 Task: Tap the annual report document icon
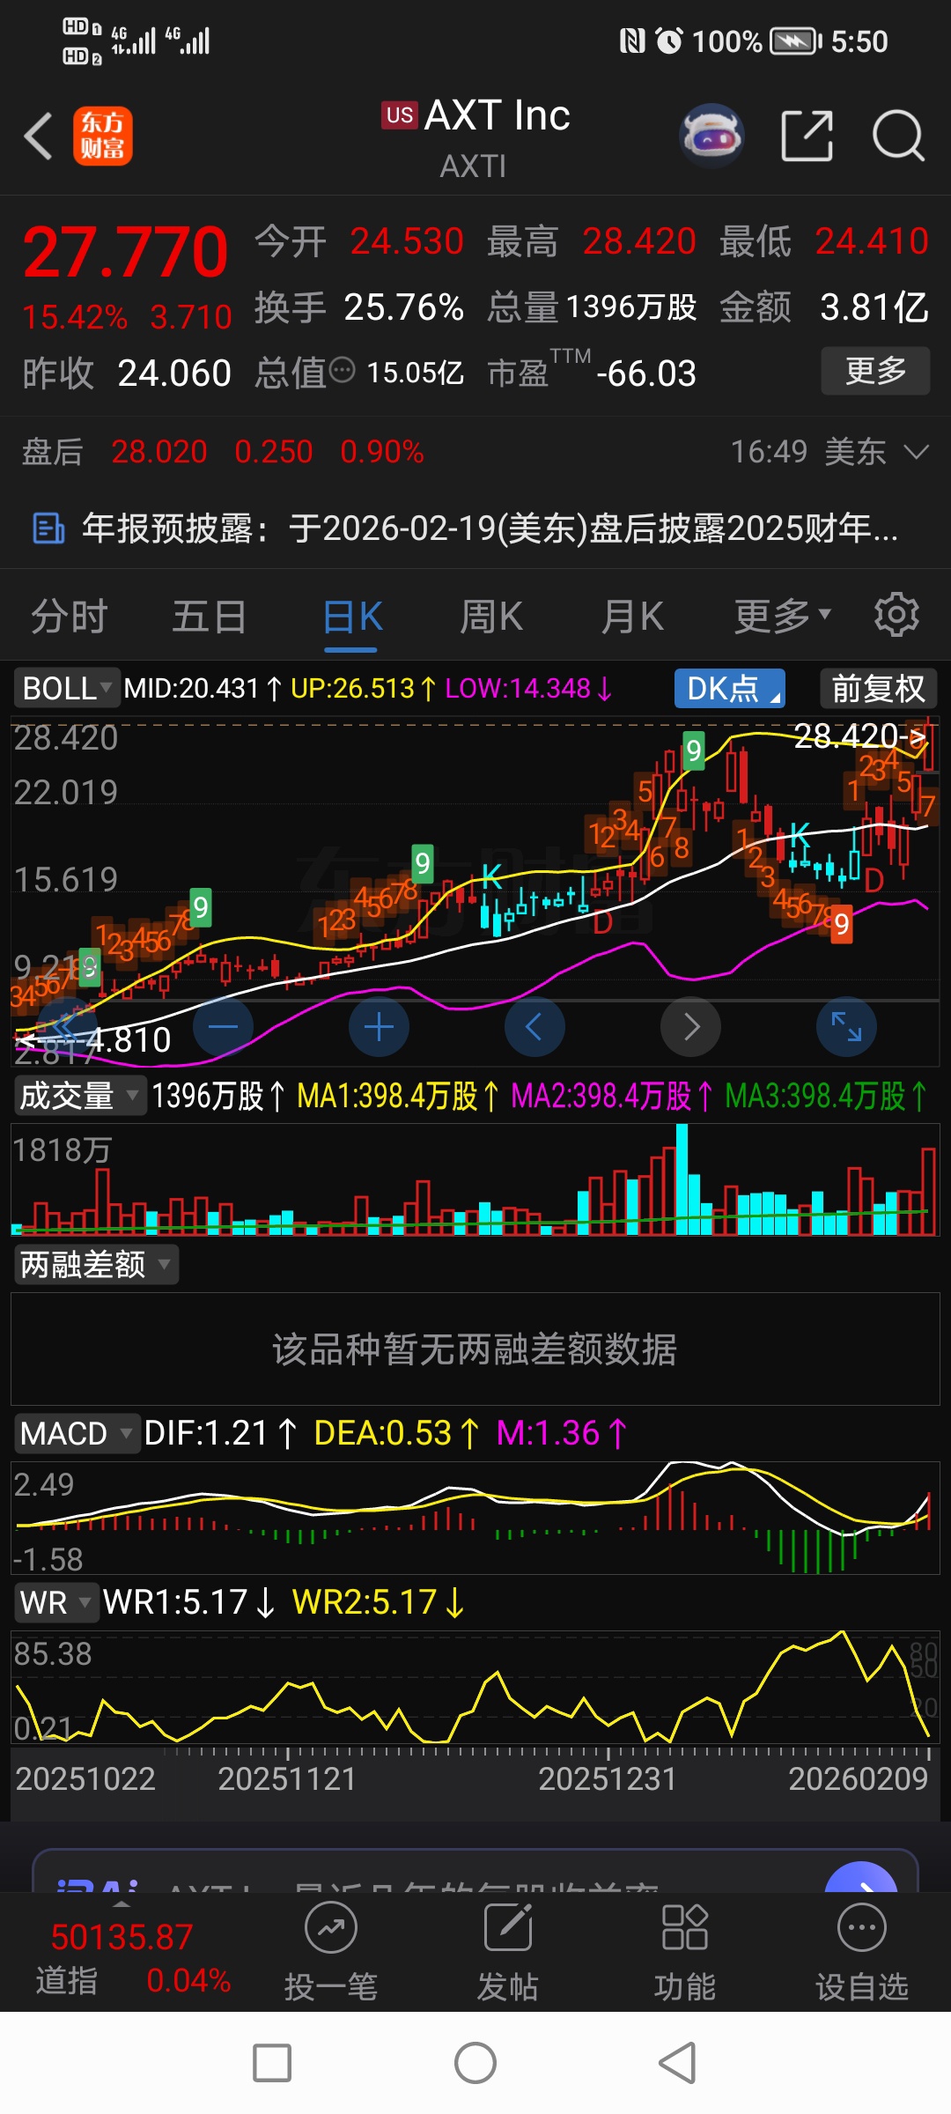(48, 528)
